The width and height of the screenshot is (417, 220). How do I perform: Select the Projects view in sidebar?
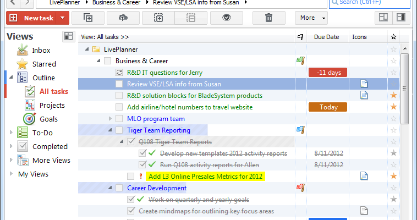point(52,105)
